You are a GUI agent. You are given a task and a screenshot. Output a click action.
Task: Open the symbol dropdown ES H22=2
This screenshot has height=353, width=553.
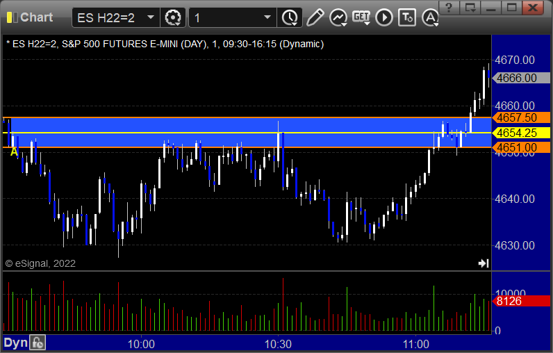click(x=151, y=17)
